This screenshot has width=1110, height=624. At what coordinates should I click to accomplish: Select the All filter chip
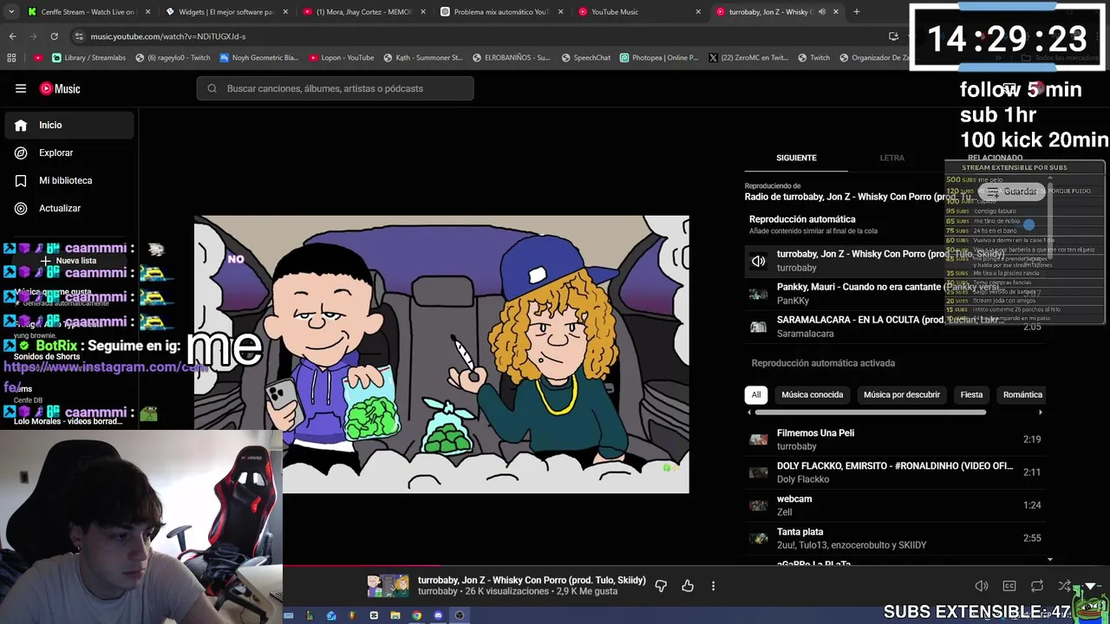click(x=755, y=394)
